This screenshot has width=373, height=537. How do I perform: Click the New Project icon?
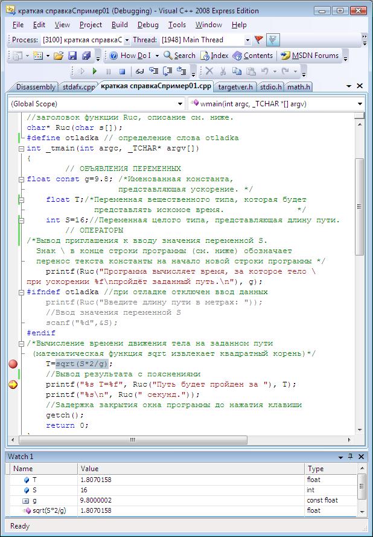[18, 56]
